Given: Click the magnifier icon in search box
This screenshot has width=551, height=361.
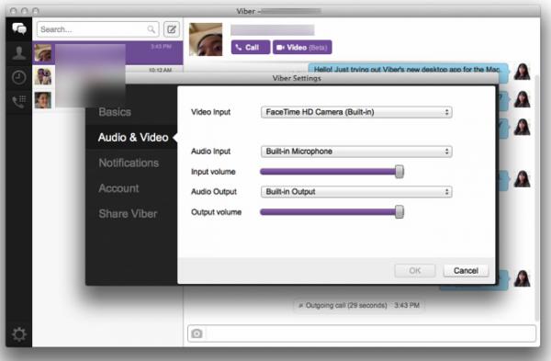Looking at the screenshot, I should (152, 29).
